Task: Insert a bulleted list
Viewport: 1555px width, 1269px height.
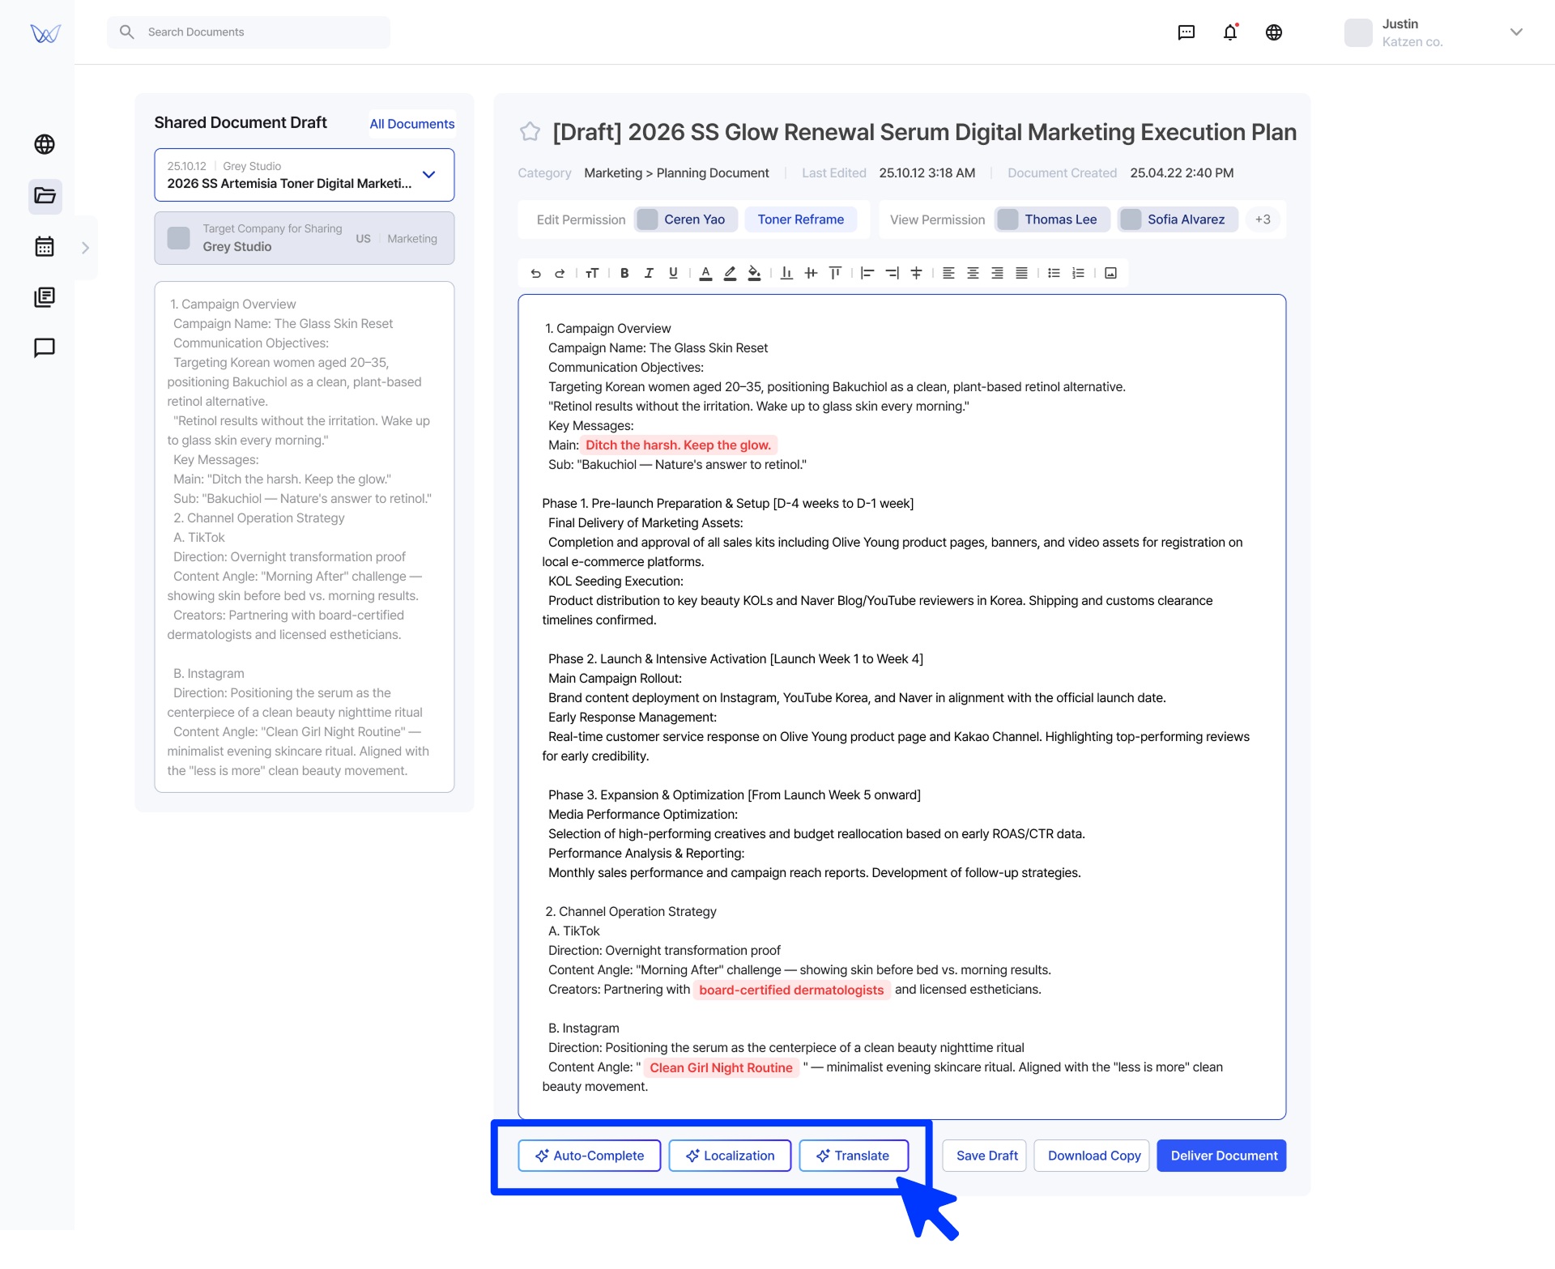Action: pyautogui.click(x=1054, y=274)
